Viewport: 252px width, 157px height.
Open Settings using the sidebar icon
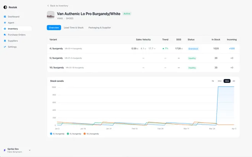click(x=5, y=47)
